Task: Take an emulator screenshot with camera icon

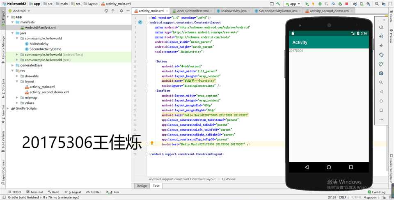Action: 381,73
